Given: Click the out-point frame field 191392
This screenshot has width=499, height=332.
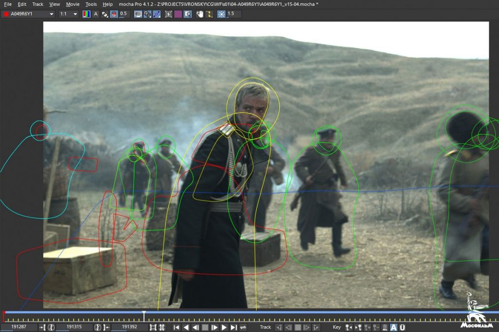Looking at the screenshot, I should [x=130, y=327].
